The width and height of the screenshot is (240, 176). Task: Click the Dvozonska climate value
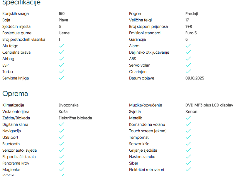pos(69,105)
